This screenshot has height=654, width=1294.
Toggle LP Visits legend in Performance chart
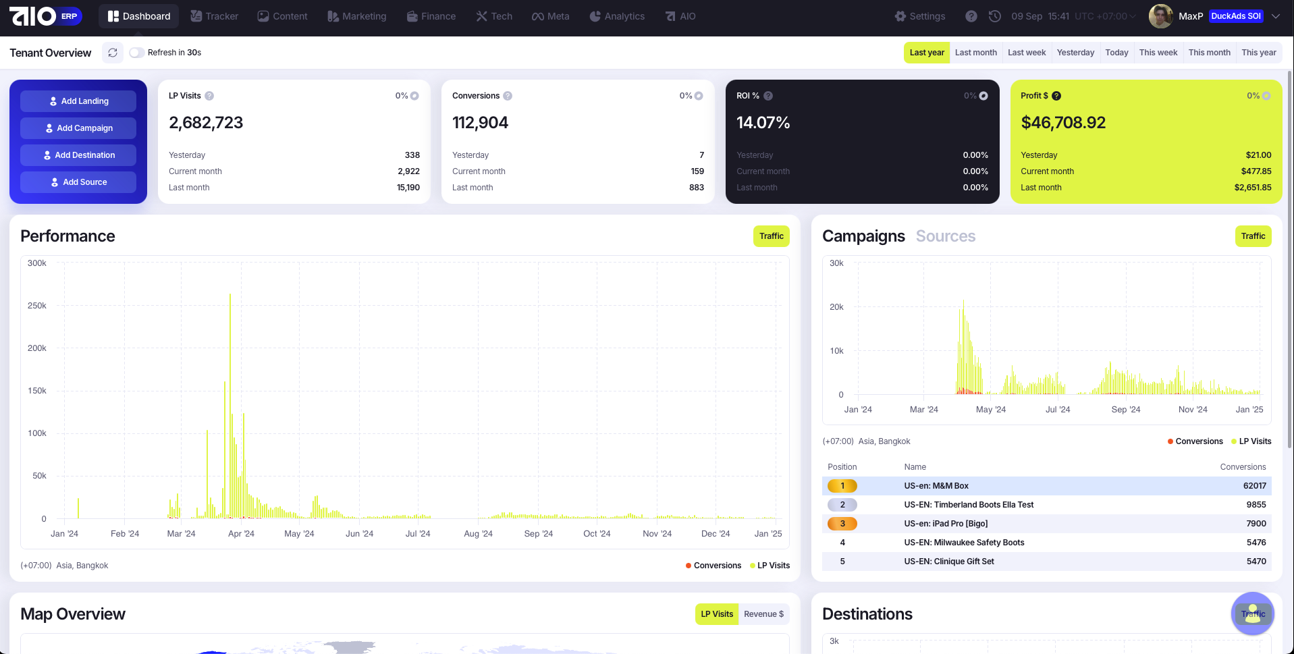coord(770,566)
